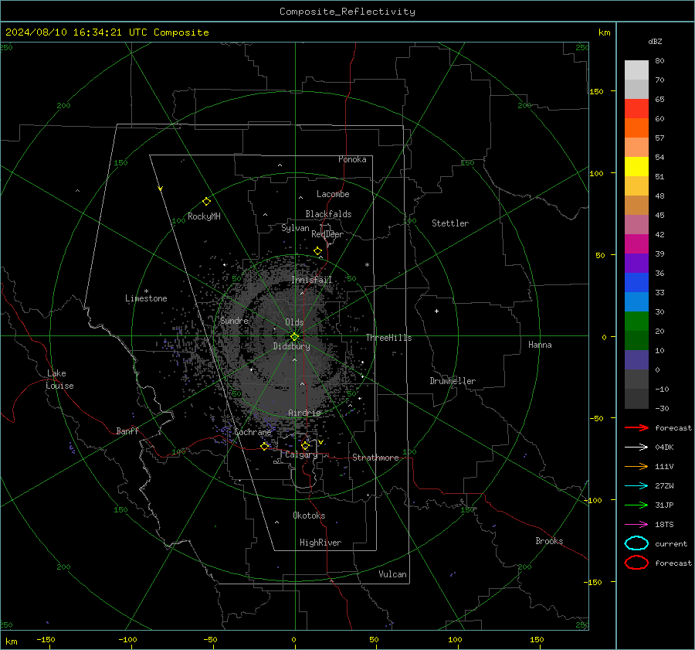Viewport: 695px width, 650px height.
Task: Click the Sylvan label
Action: pos(295,228)
